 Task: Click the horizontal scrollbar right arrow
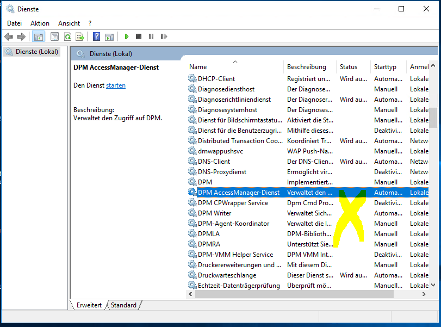click(x=424, y=294)
